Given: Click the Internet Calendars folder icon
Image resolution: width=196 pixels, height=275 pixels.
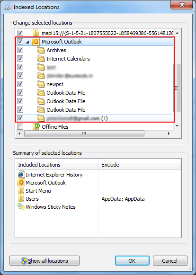Looking at the screenshot, I should pyautogui.click(x=41, y=59).
